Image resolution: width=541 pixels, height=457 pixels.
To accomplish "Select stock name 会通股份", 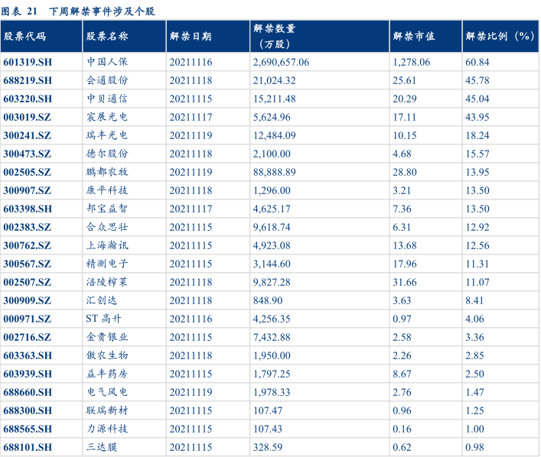I will 107,80.
